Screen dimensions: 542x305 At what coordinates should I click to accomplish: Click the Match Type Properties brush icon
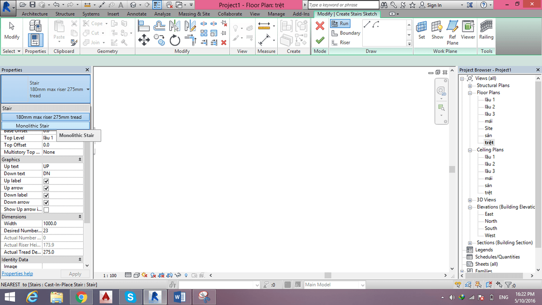point(74,42)
